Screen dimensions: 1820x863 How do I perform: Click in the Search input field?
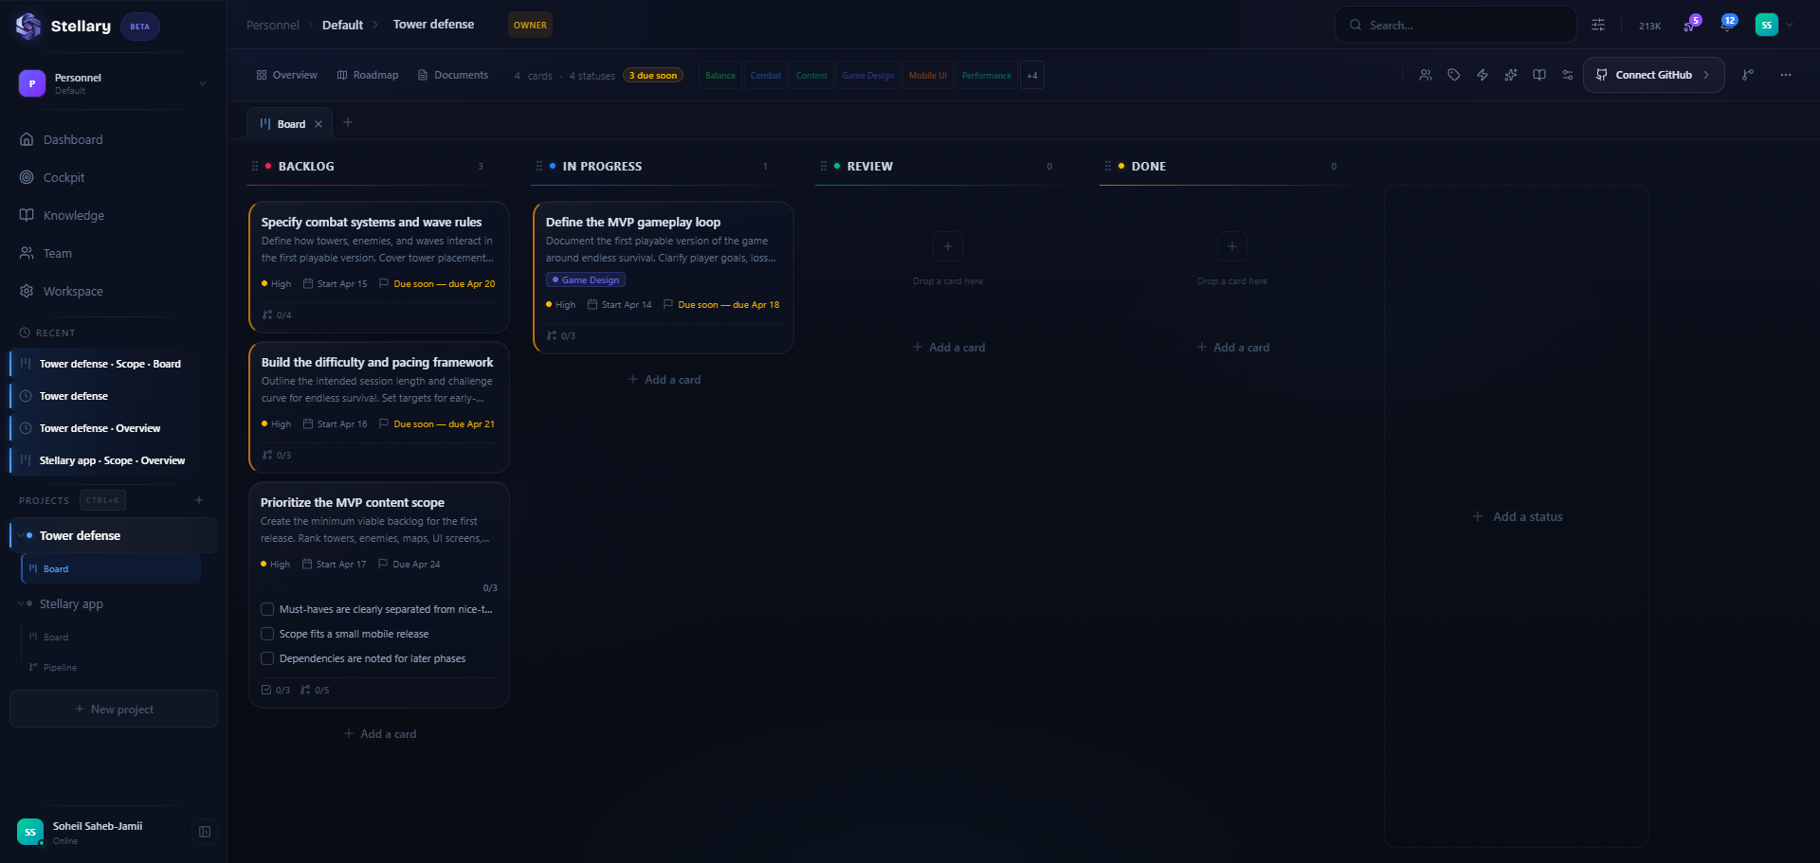point(1456,25)
